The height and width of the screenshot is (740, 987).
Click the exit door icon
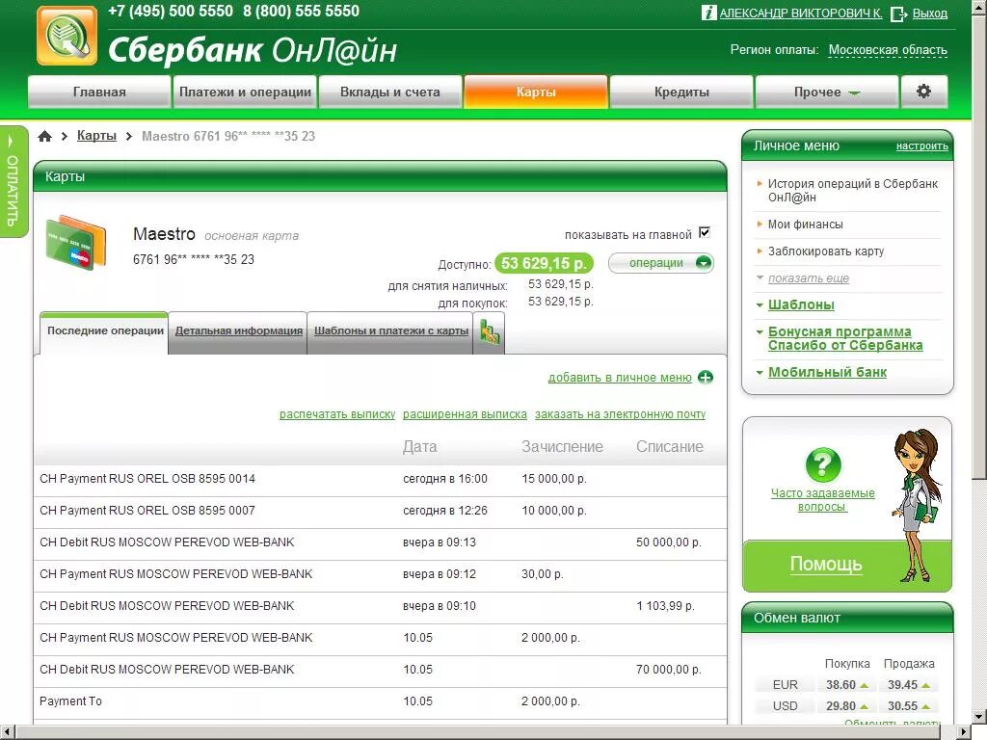[x=899, y=13]
